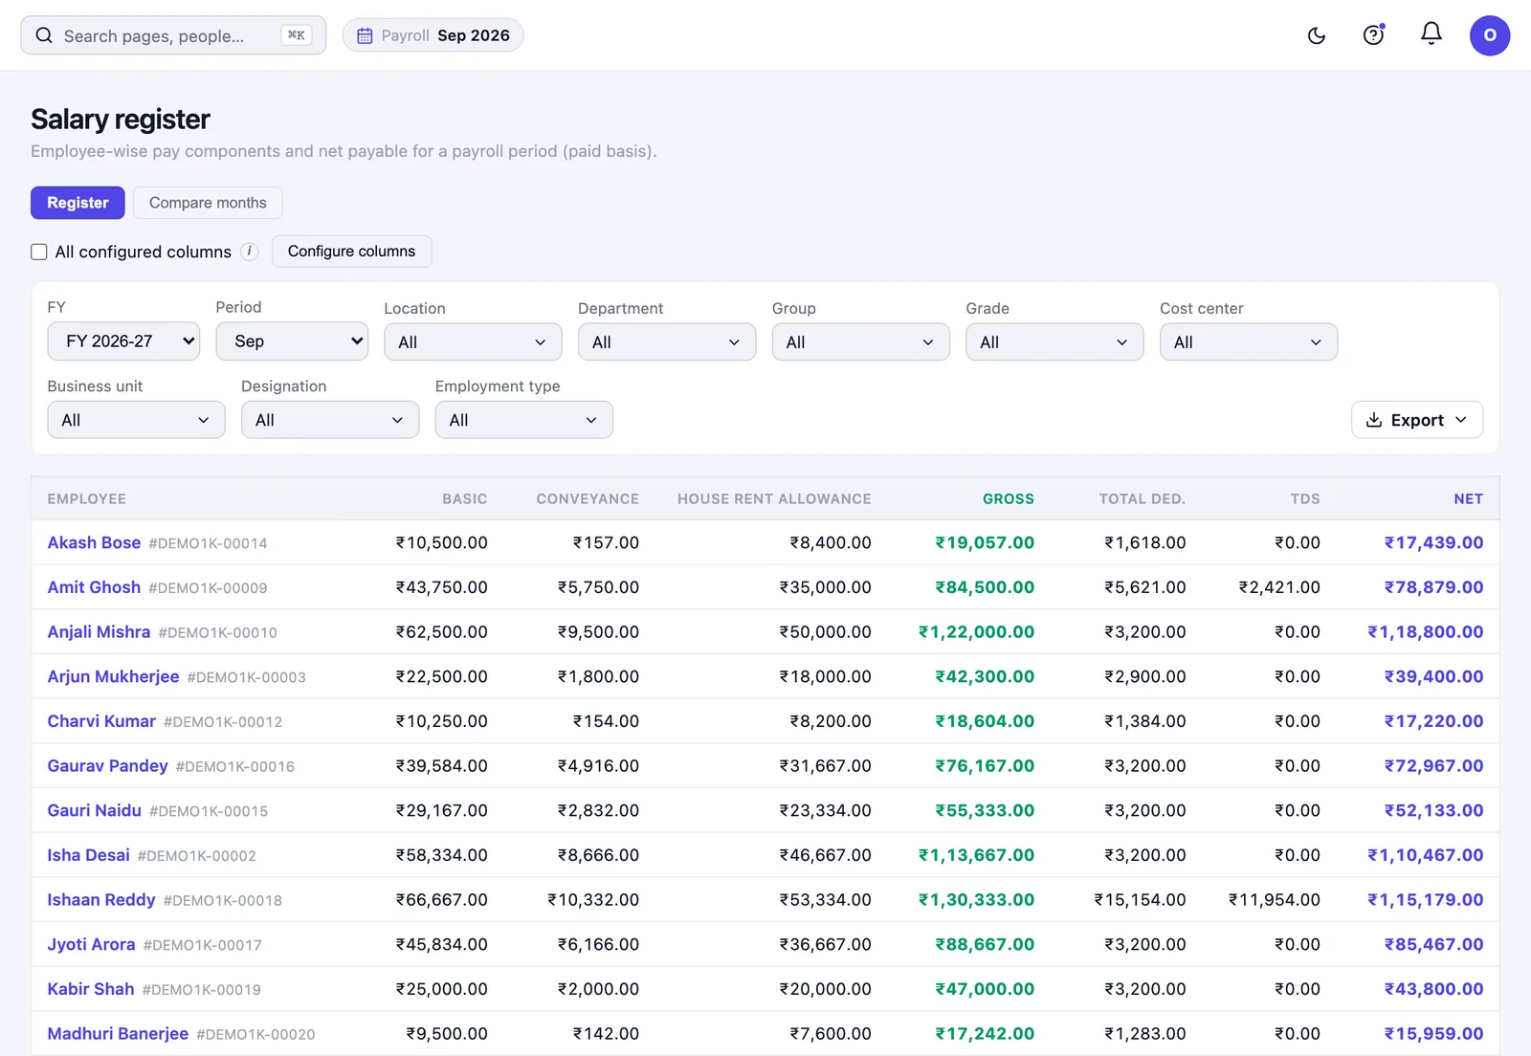Click the NET column header
Image resolution: width=1531 pixels, height=1056 pixels.
1468,499
